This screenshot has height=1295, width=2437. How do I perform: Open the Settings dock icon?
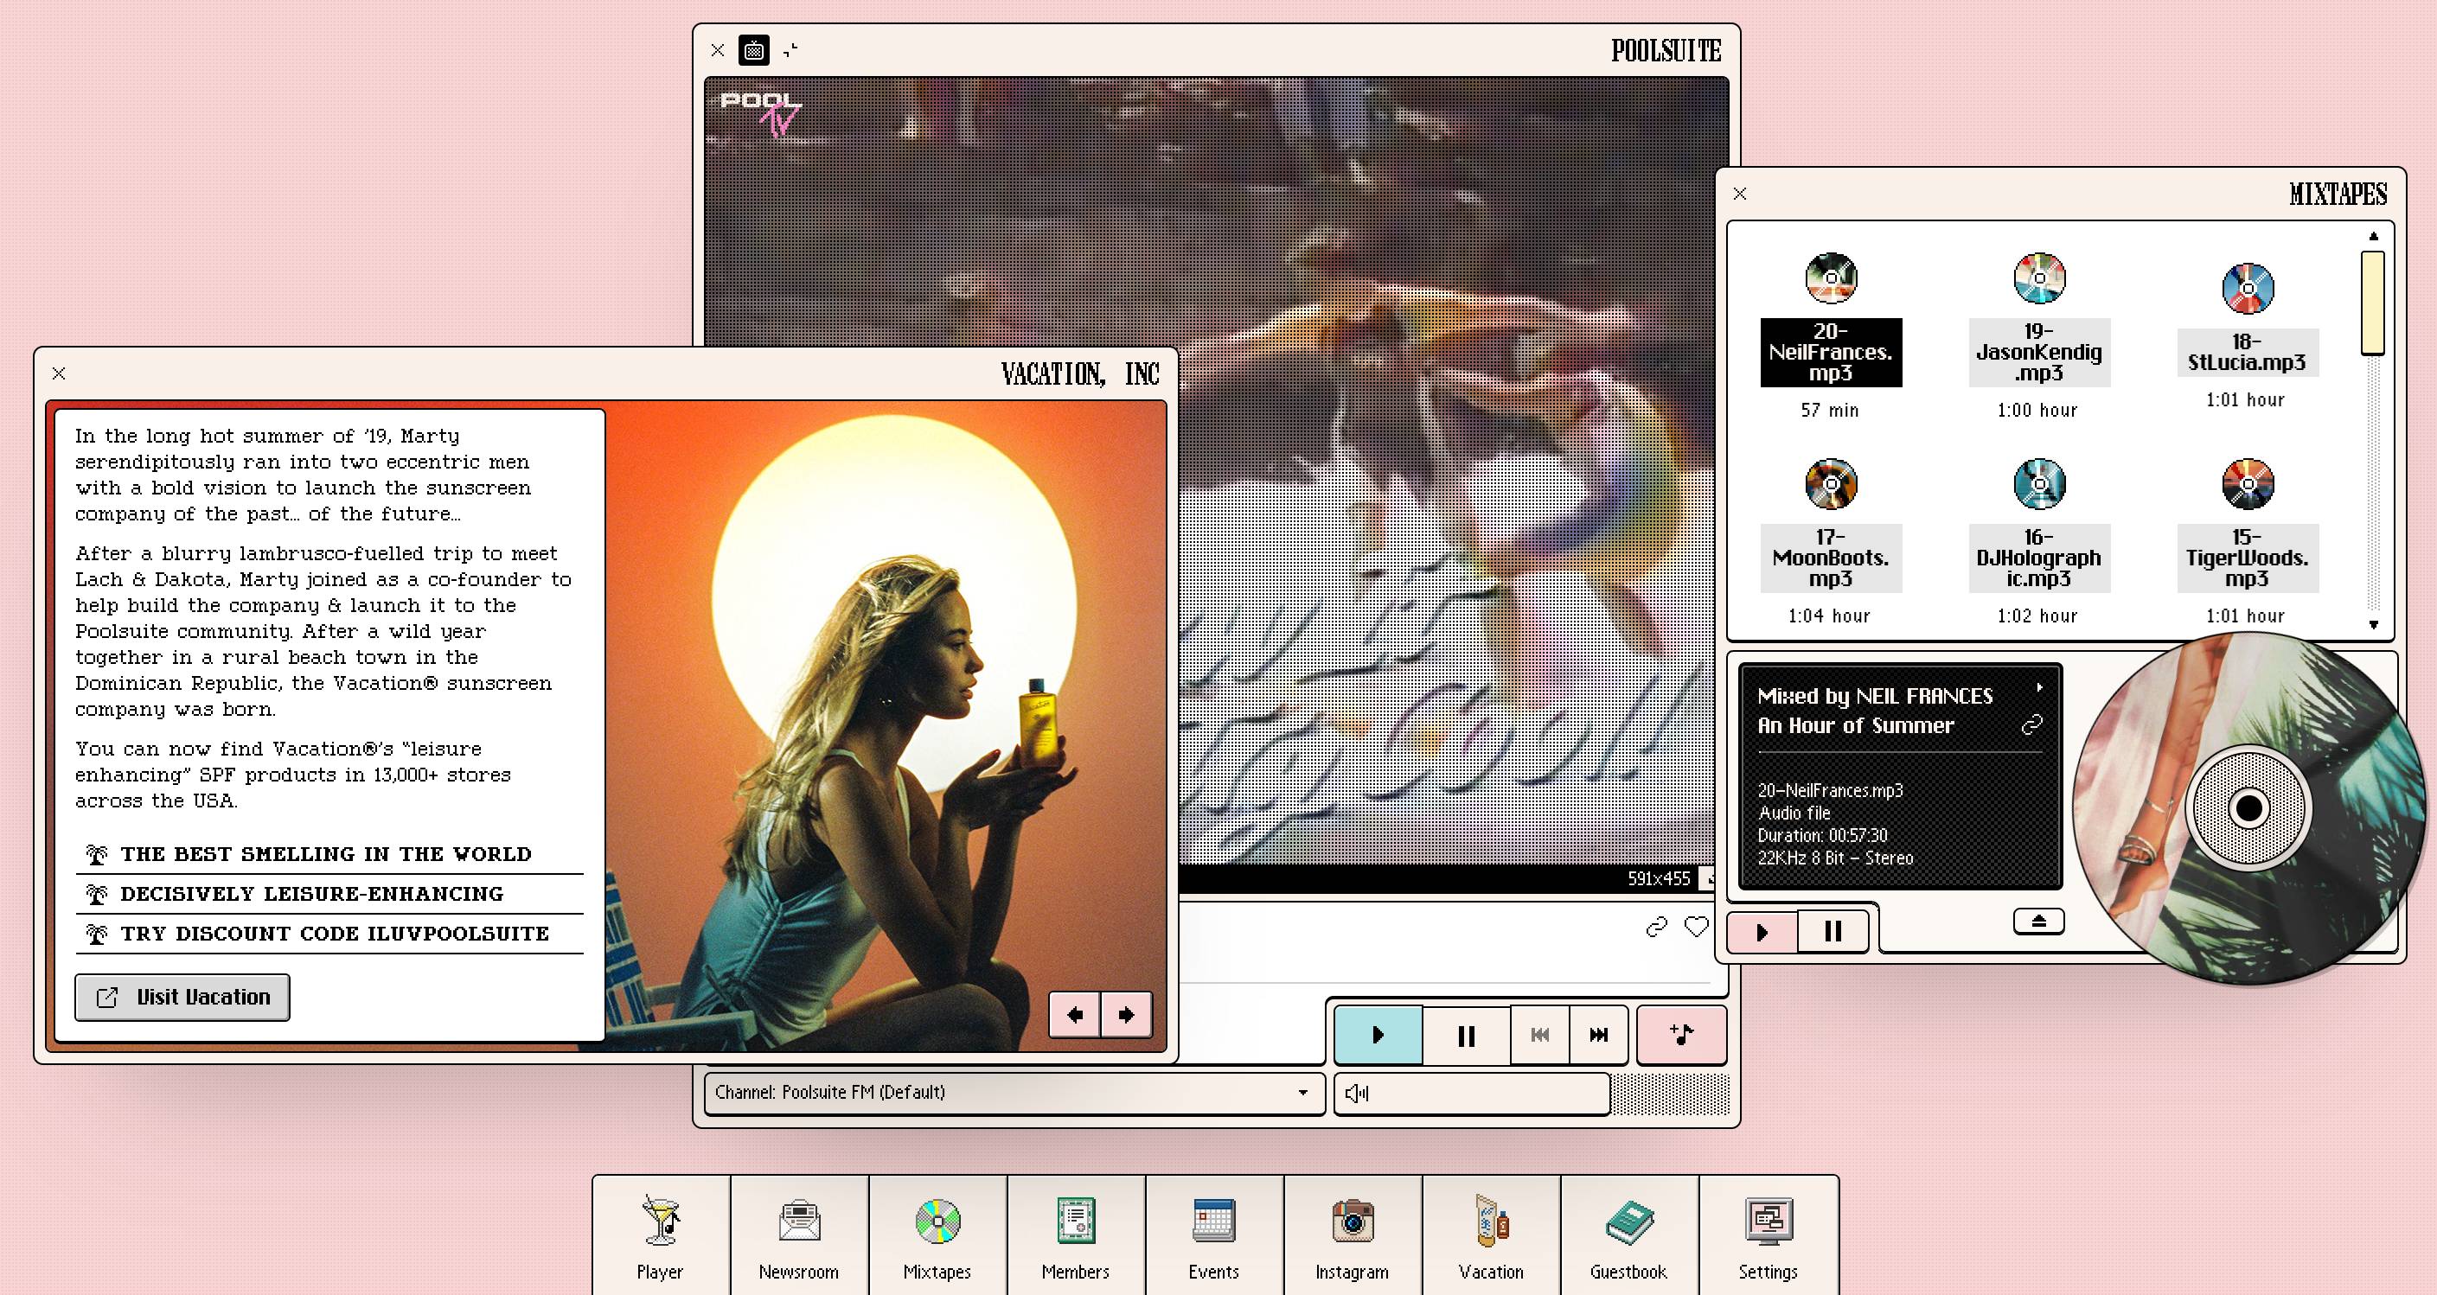pyautogui.click(x=1769, y=1236)
